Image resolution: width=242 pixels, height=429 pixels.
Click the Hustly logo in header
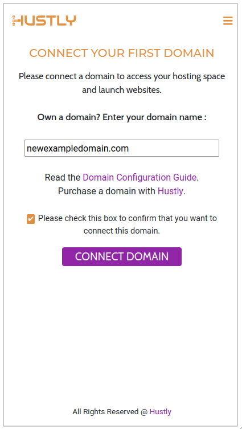click(44, 21)
